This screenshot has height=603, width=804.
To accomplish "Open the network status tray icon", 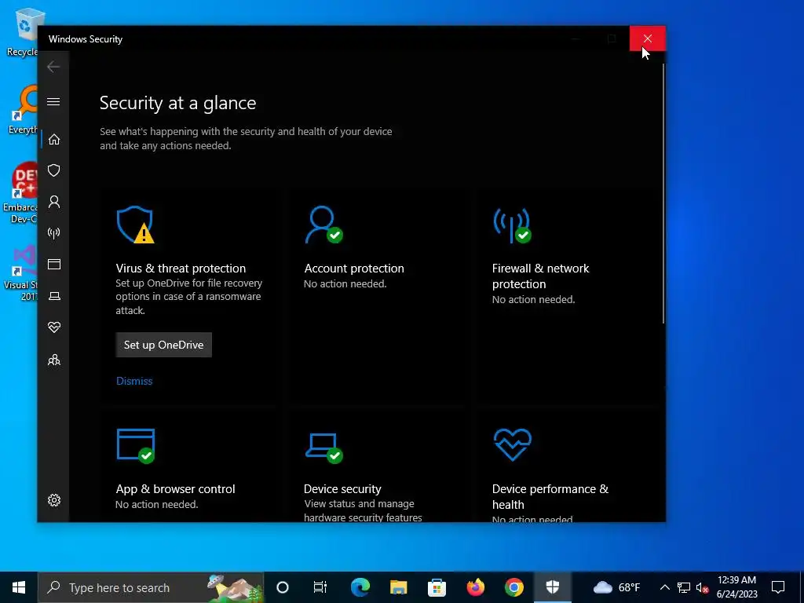I will (x=684, y=587).
